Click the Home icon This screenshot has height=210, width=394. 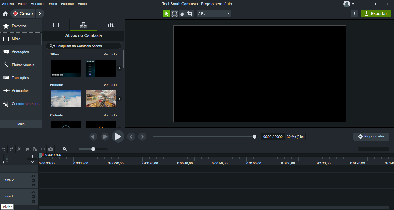[x=5, y=14]
